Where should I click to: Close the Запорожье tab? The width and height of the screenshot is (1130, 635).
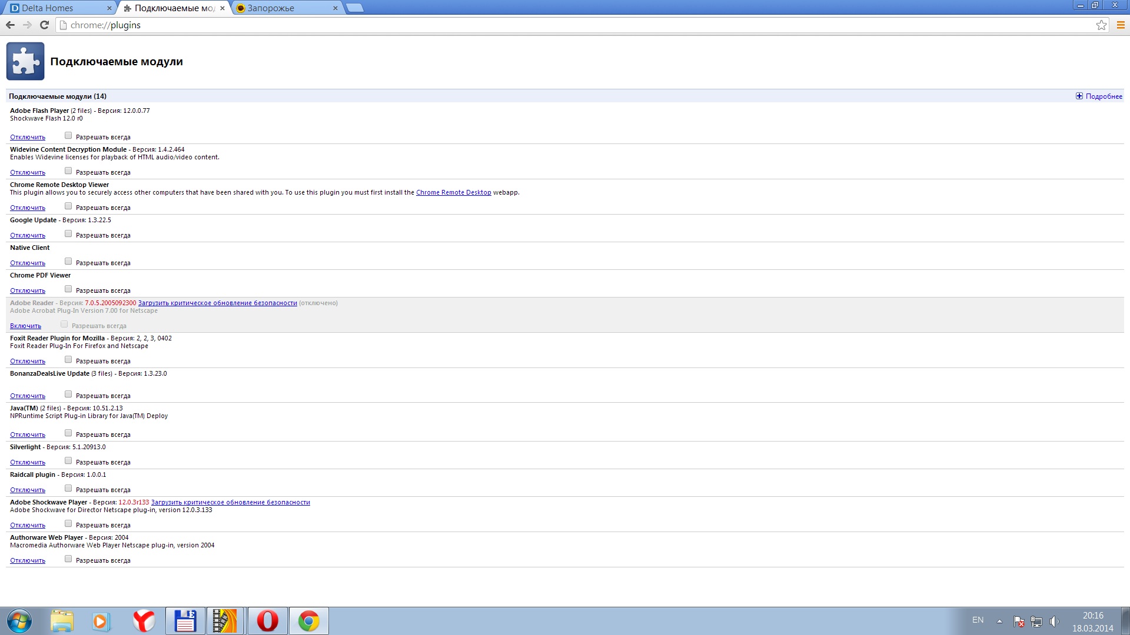pyautogui.click(x=335, y=8)
